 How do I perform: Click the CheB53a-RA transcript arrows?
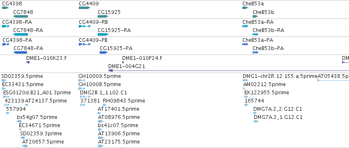tap(245, 26)
